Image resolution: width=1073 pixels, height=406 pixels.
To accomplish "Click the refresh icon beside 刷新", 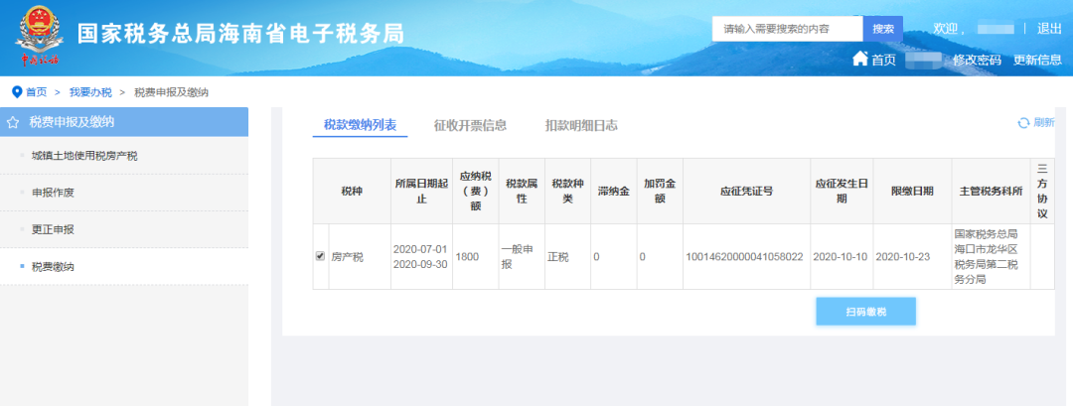I will 1023,123.
